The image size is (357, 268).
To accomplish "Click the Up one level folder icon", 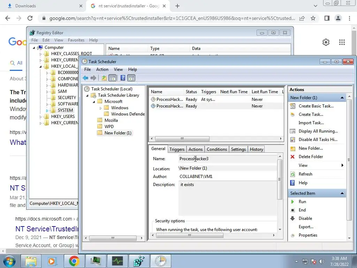I will tap(104, 78).
